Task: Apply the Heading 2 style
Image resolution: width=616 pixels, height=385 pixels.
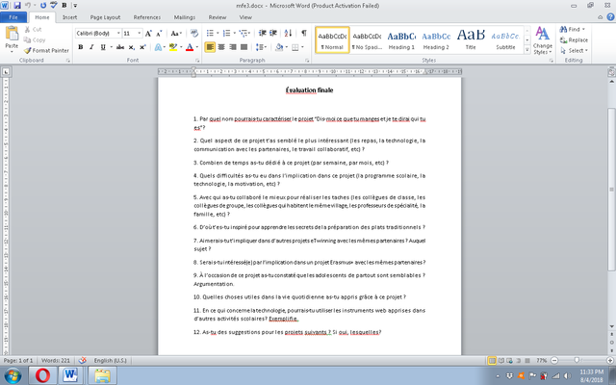Action: click(x=436, y=40)
